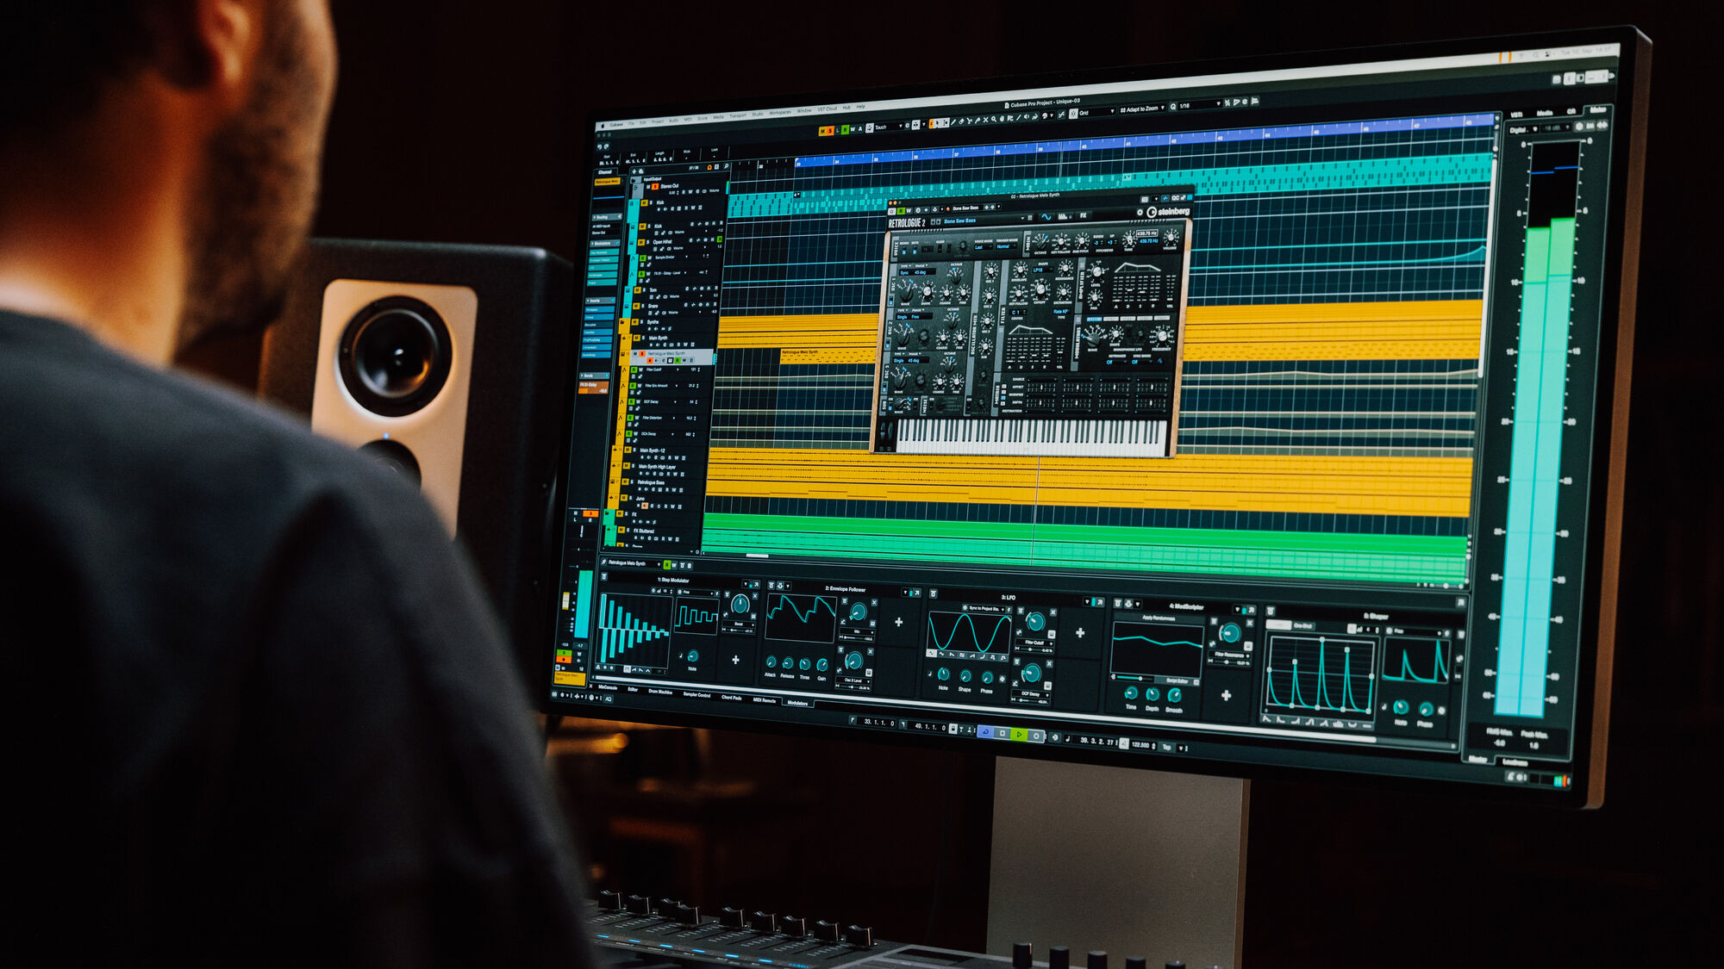This screenshot has height=969, width=1724.
Task: Click the Tap tempo button
Action: tap(1166, 747)
